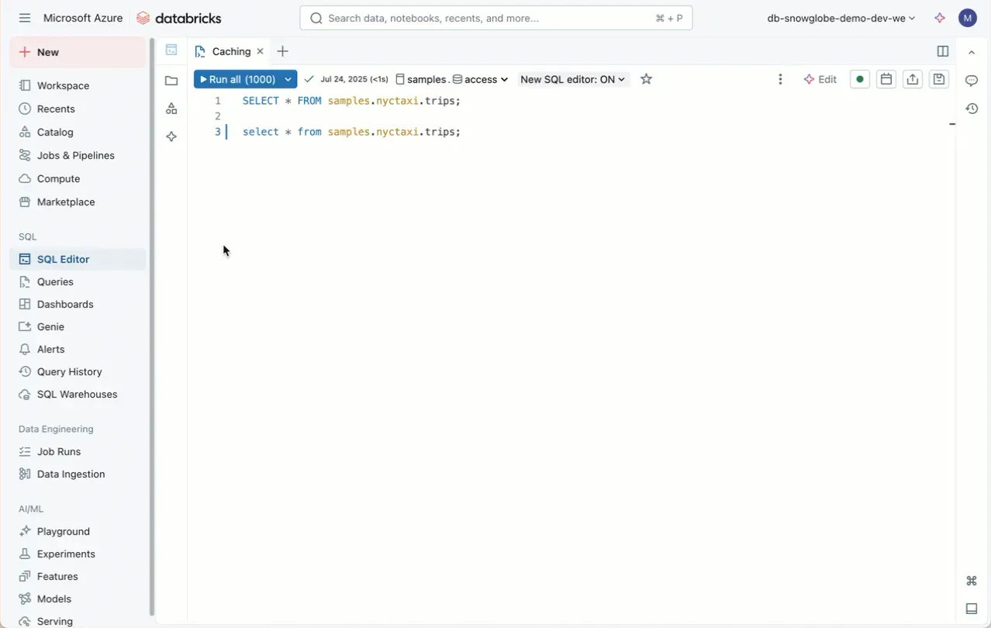Click the sidebar vertical scrollbar
The height and width of the screenshot is (628, 991).
[152, 326]
